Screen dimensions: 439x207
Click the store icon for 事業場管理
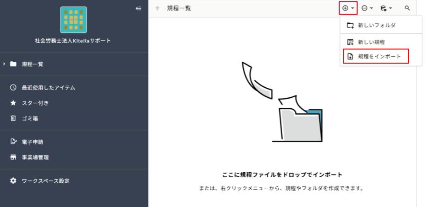13,157
